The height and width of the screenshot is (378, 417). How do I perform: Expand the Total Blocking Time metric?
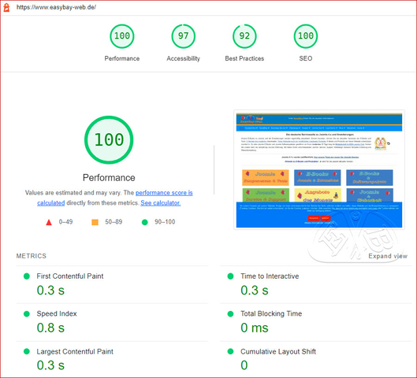316,322
